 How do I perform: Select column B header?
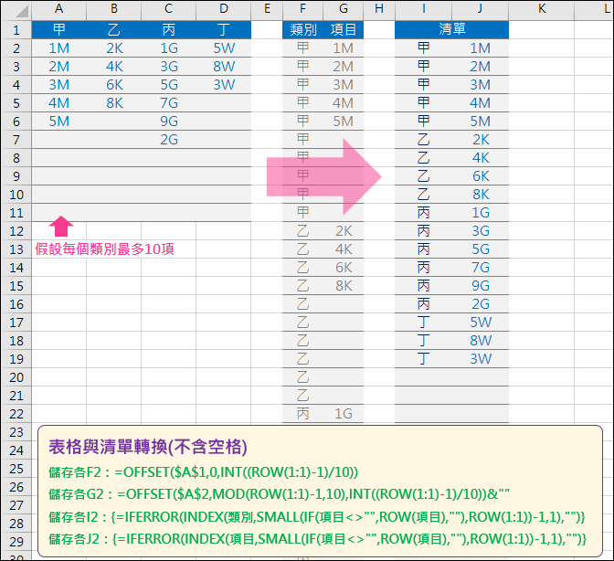pyautogui.click(x=114, y=10)
